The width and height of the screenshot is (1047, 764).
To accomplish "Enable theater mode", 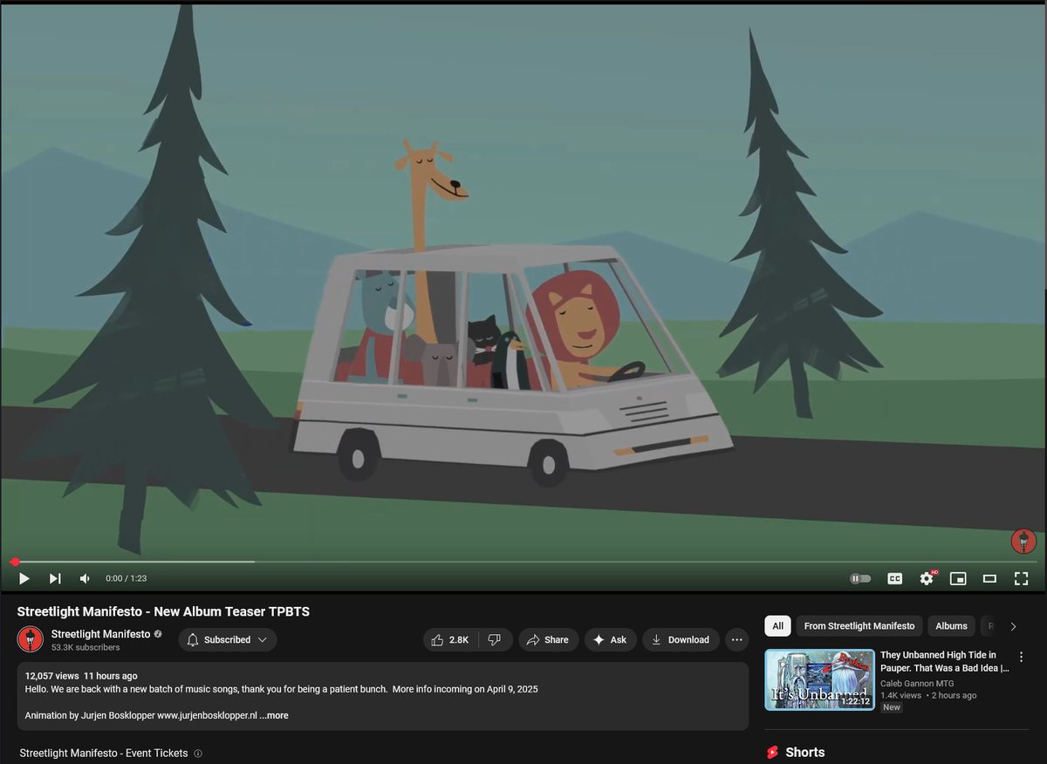I will point(989,578).
